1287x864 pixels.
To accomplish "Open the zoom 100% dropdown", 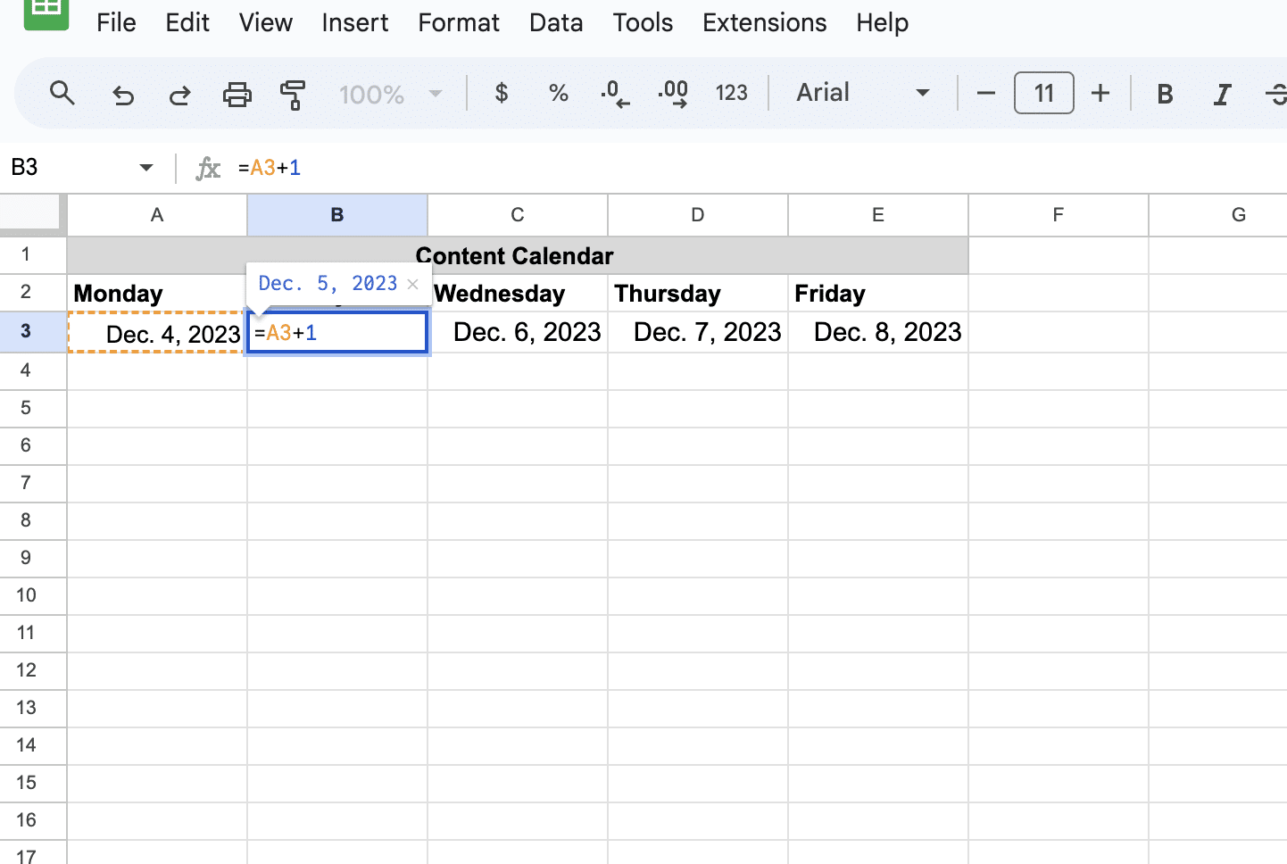I will pyautogui.click(x=390, y=94).
